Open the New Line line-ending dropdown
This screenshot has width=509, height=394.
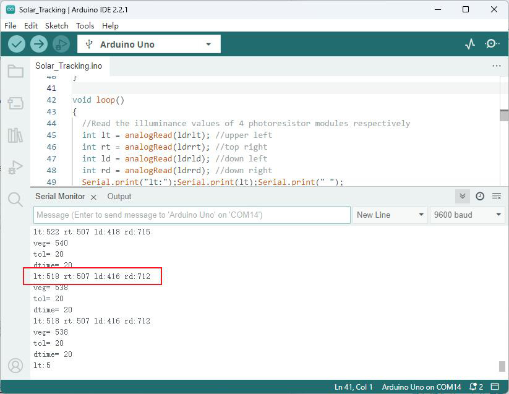pos(390,215)
